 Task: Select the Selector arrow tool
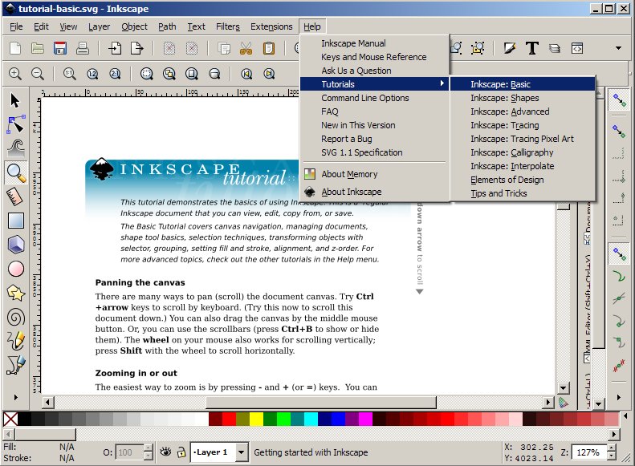pos(15,100)
